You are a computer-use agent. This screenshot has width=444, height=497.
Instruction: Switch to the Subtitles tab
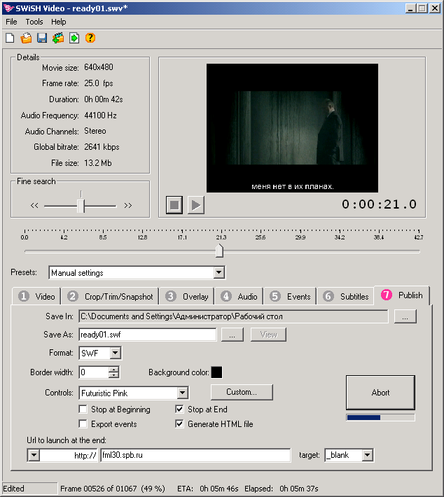pyautogui.click(x=345, y=296)
